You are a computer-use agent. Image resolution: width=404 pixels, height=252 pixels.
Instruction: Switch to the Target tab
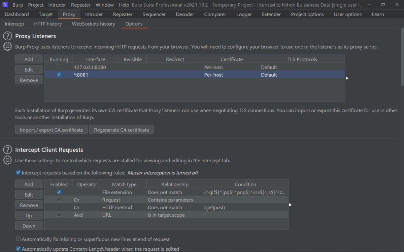tap(46, 14)
